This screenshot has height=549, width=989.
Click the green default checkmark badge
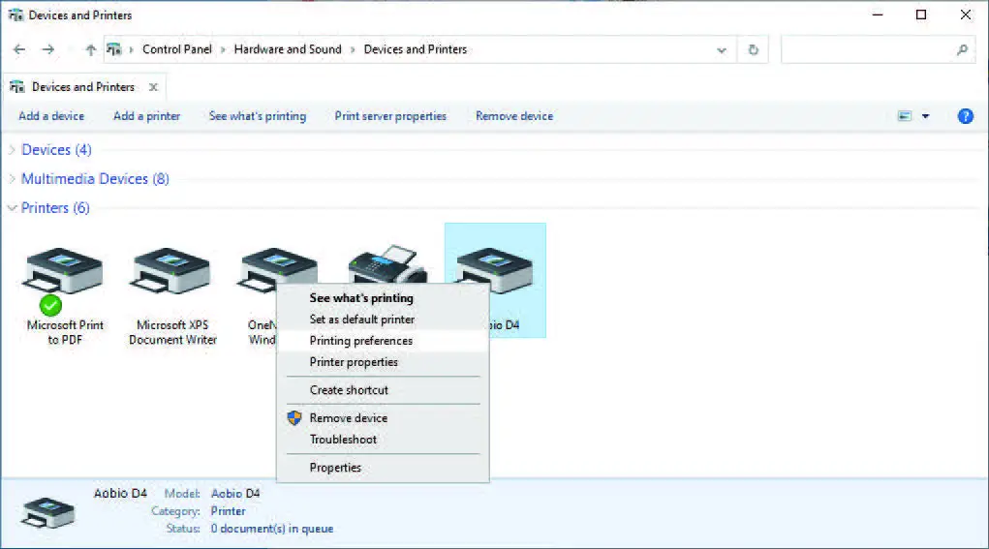tap(50, 306)
